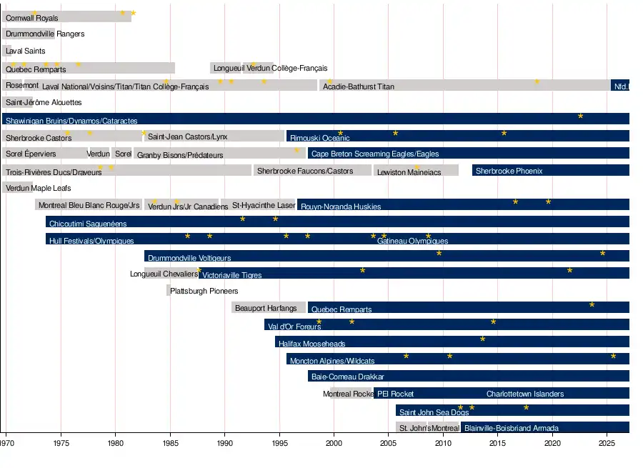Viewport: 643px width, 468px height.
Task: Open the Cornwall Royals team label
Action: pos(32,18)
